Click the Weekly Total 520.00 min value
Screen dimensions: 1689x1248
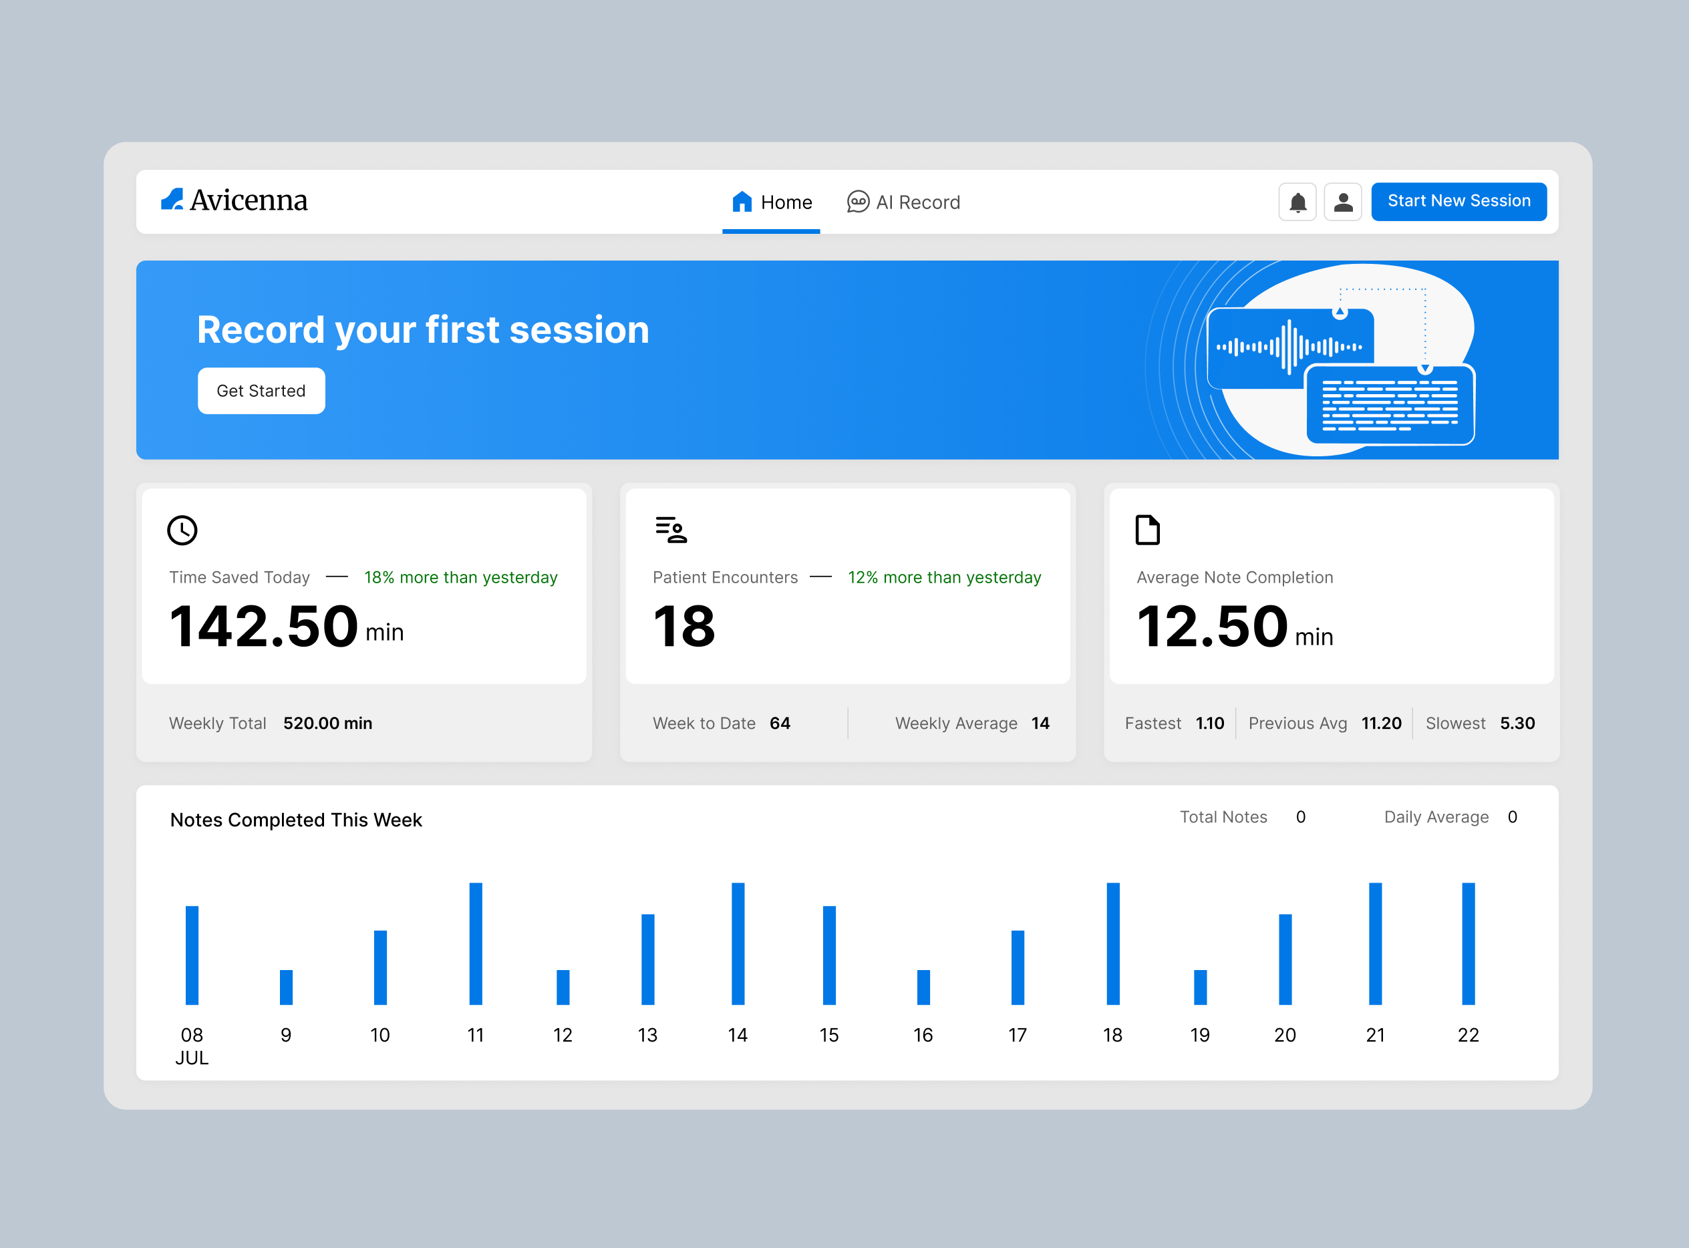click(x=328, y=723)
